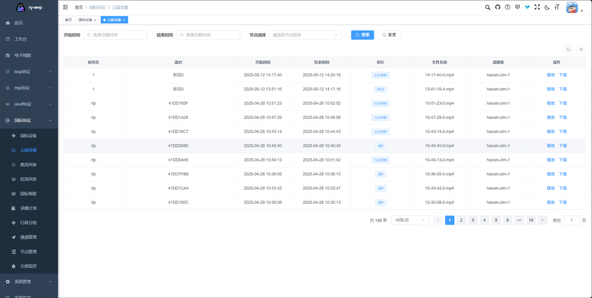Click the round search toggle above table
Image resolution: width=592 pixels, height=298 pixels.
point(569,49)
